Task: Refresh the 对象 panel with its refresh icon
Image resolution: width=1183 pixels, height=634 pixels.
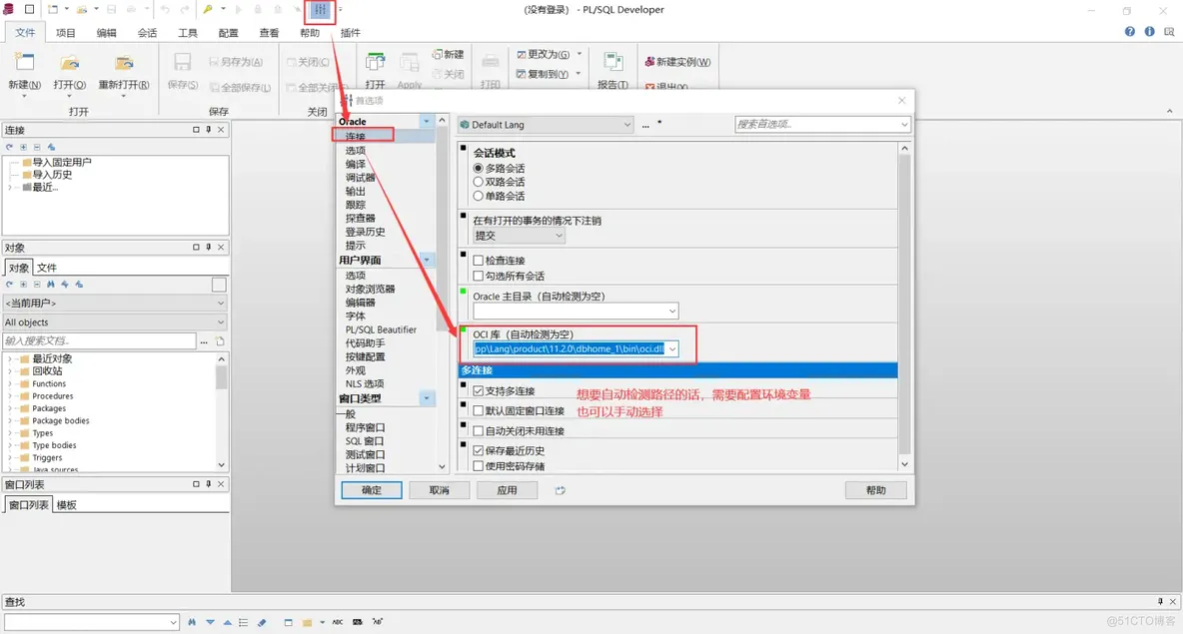Action: [10, 285]
